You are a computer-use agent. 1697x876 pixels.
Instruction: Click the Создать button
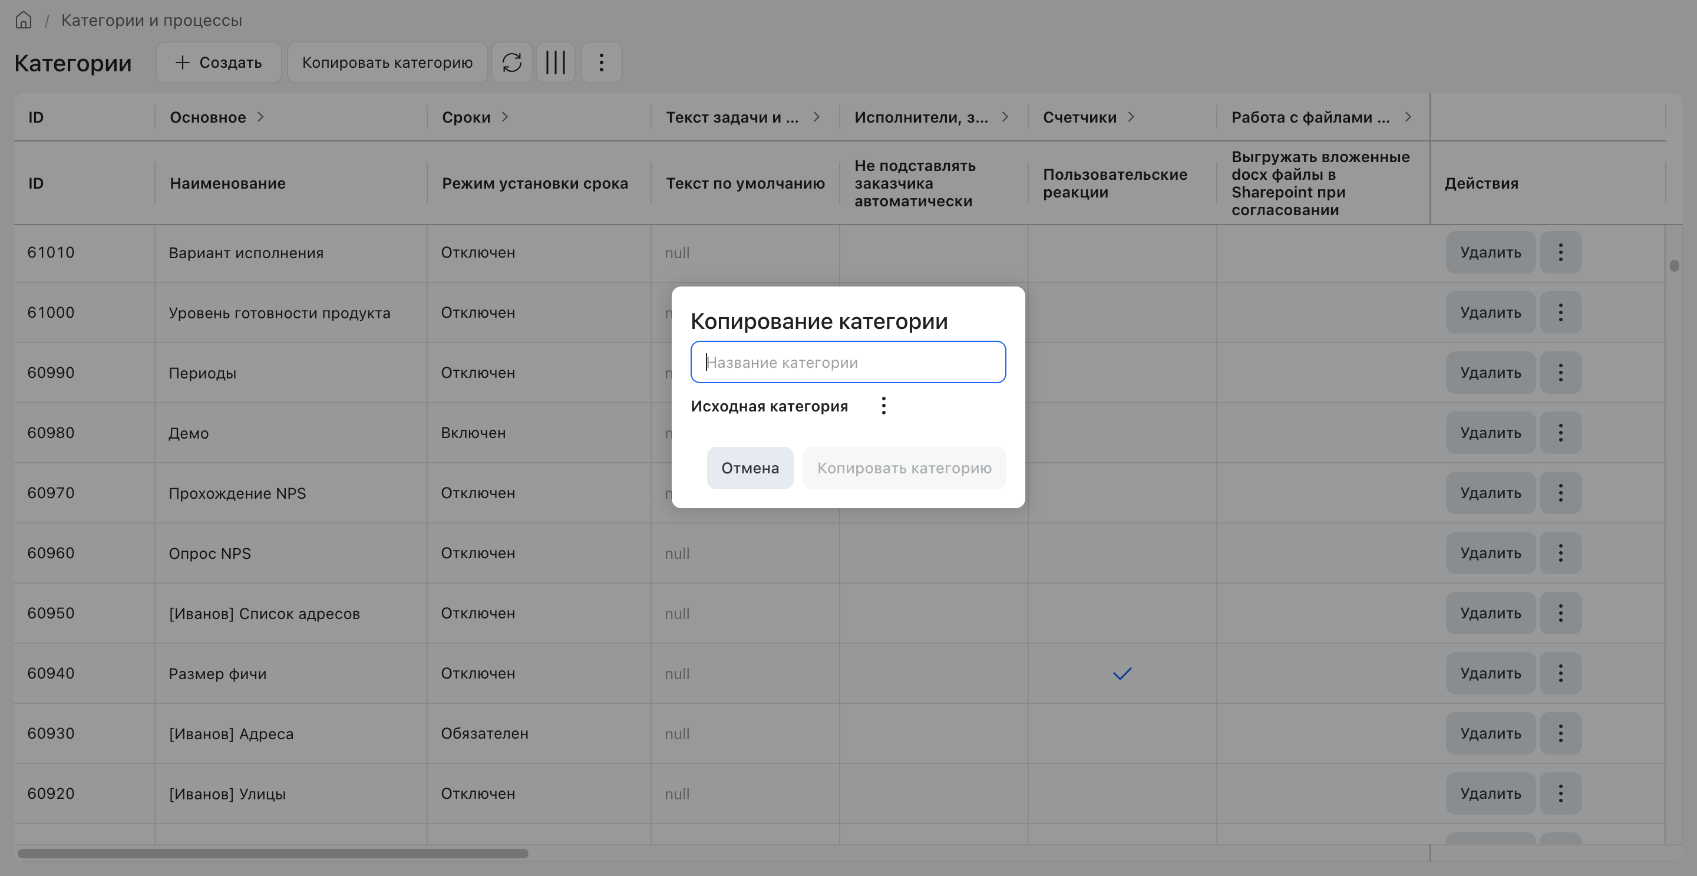(x=218, y=62)
